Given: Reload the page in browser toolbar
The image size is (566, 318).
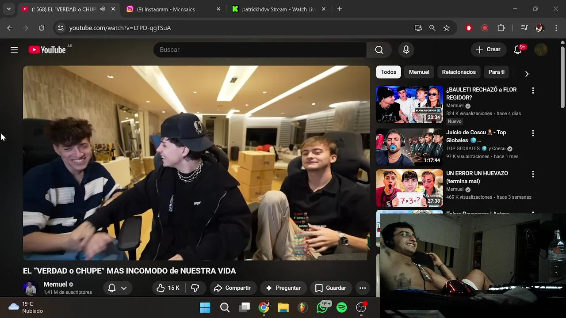Looking at the screenshot, I should (x=42, y=28).
